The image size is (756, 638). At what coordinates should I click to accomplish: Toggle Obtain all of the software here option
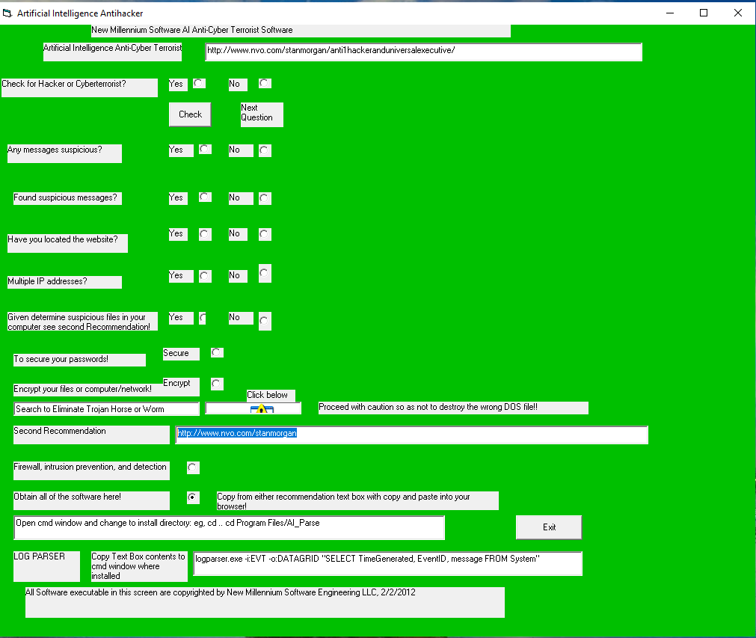click(193, 497)
